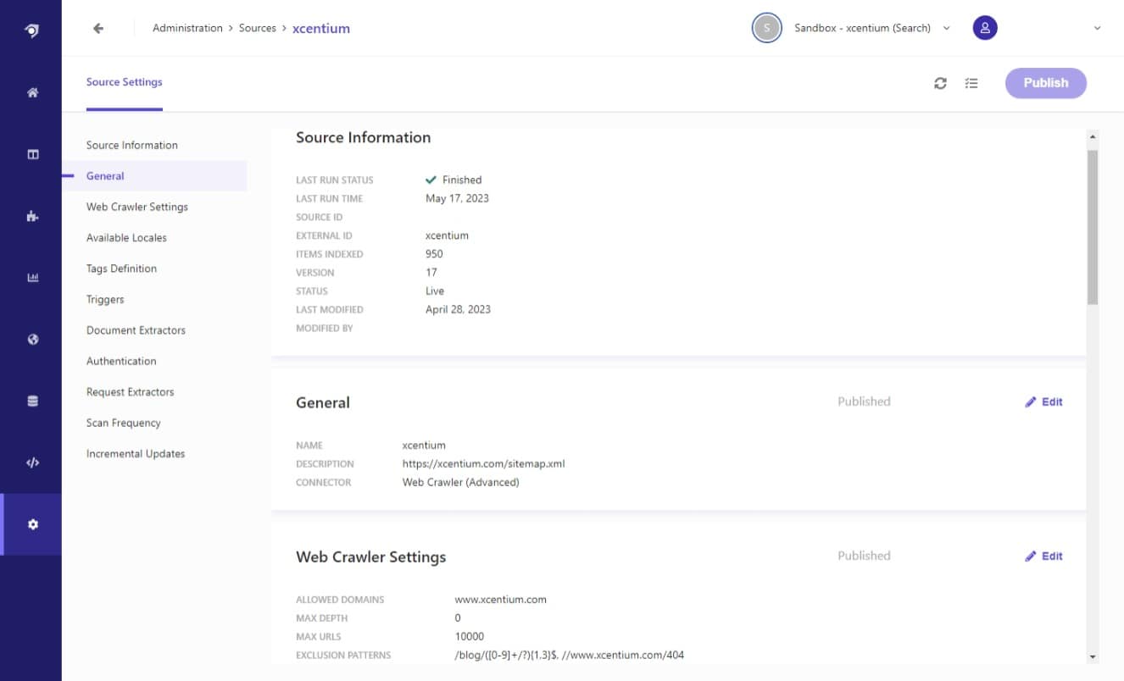This screenshot has height=681, width=1124.
Task: Click the user profile avatar icon
Action: coord(985,28)
